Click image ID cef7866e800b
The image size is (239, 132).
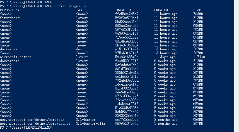click(127, 119)
